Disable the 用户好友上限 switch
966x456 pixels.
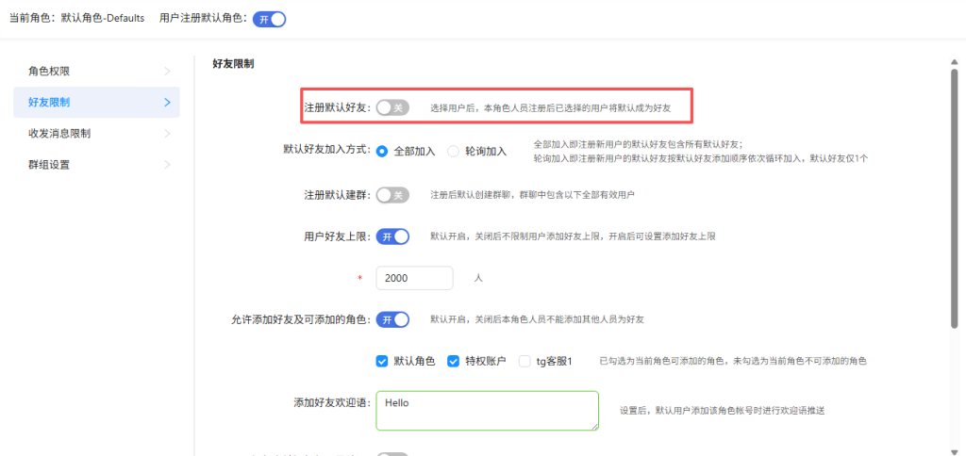point(392,236)
